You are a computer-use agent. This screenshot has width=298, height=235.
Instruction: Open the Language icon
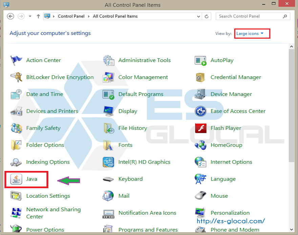click(200, 179)
